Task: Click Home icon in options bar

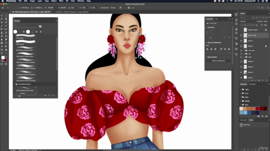Action: (x=3, y=8)
